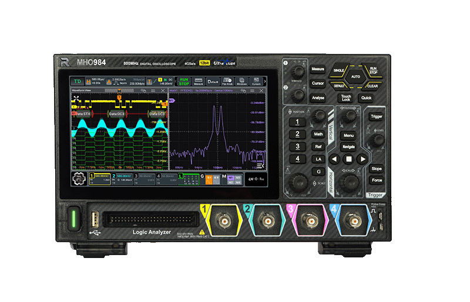This screenshot has width=470, height=302.
Task: Select the M3 math tile
Action: click(238, 178)
